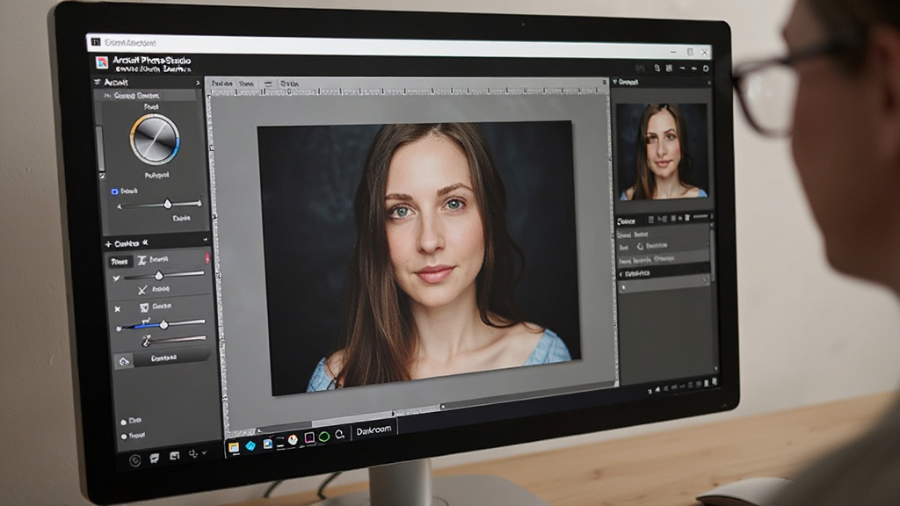Image resolution: width=900 pixels, height=506 pixels.
Task: Open the pie-chart style taskbar icon
Action: 293,440
